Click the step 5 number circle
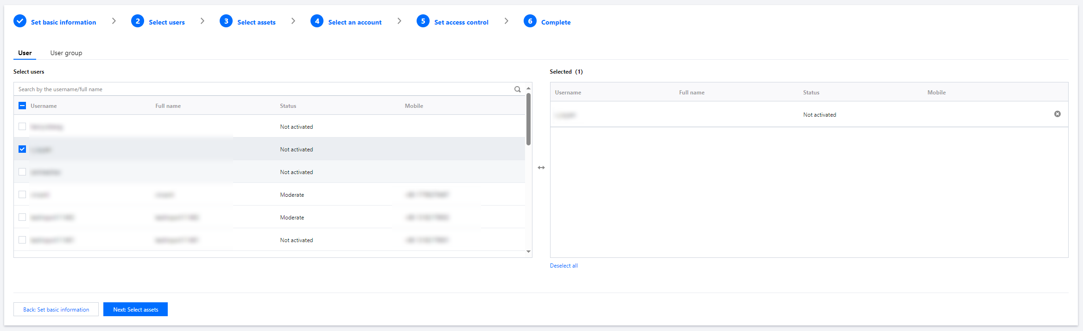 click(423, 21)
